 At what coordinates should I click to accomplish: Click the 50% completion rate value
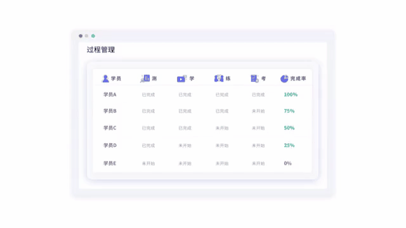pyautogui.click(x=289, y=128)
